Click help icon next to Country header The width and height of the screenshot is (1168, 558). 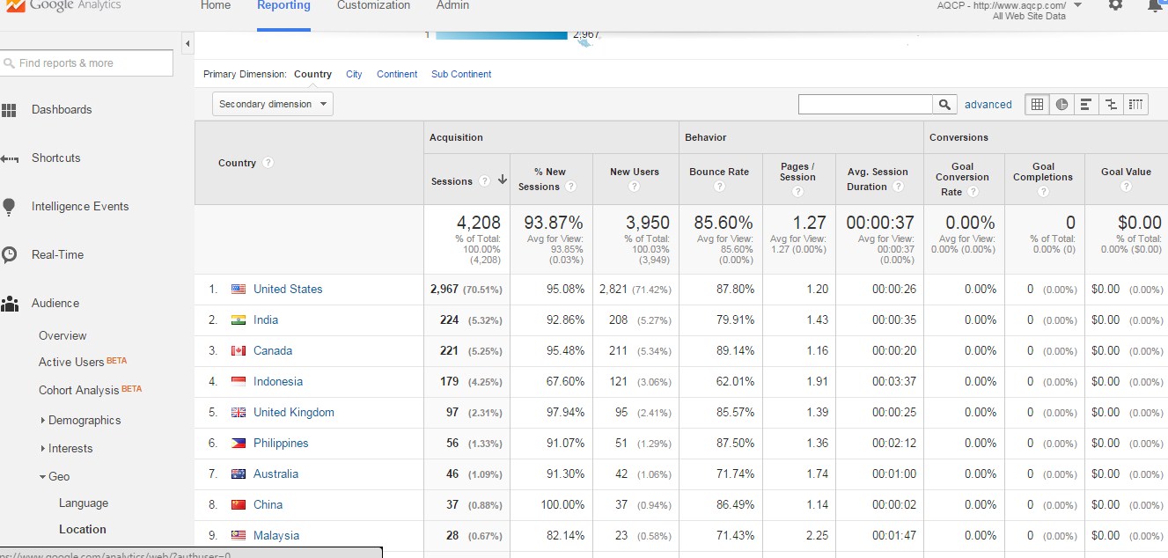[268, 163]
